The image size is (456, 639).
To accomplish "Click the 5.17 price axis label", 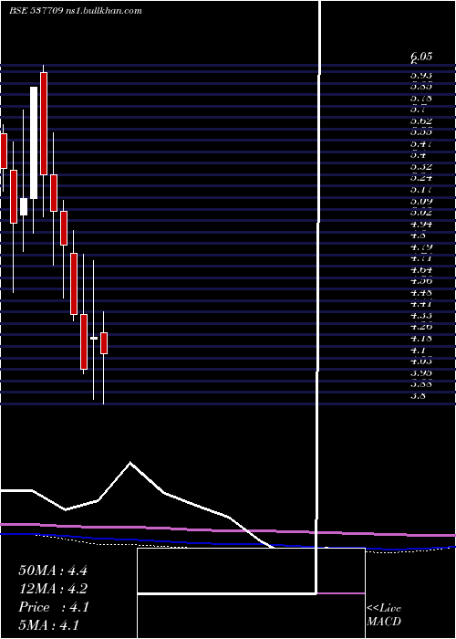I will pyautogui.click(x=421, y=190).
